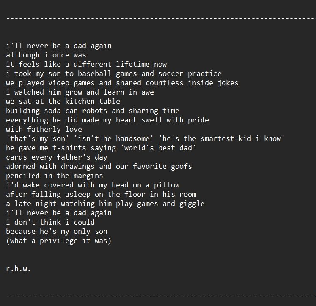Click the line 'adorned with drawings and our favorite goofs'

click(x=99, y=166)
